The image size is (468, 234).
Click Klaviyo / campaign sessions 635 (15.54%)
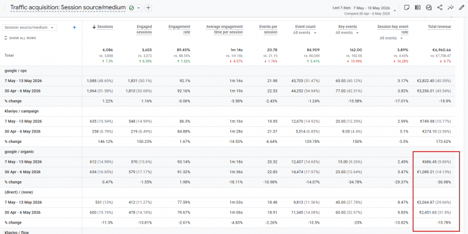pos(101,122)
